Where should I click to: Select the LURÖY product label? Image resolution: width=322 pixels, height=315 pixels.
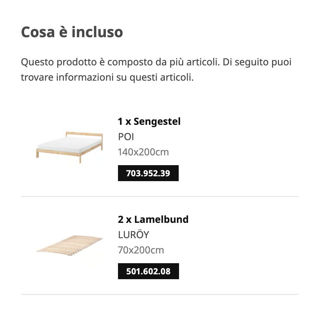133,235
